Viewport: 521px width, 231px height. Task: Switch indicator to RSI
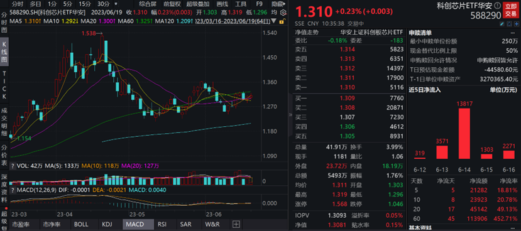(x=162, y=224)
